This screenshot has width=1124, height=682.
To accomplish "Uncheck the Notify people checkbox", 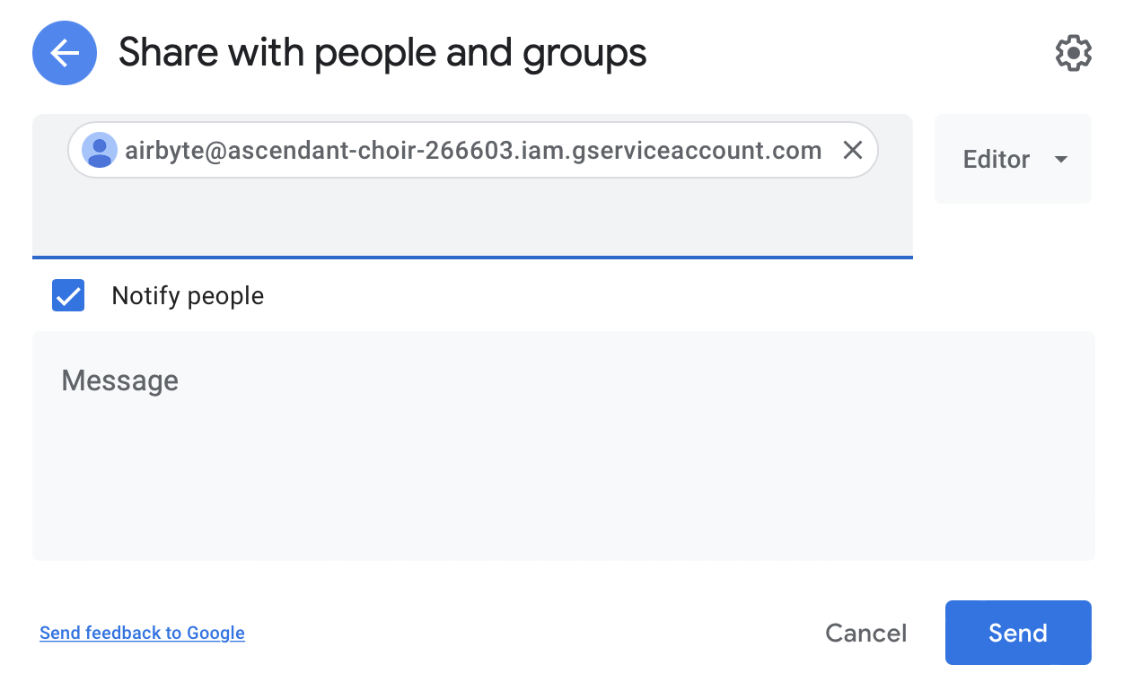I will [x=68, y=295].
